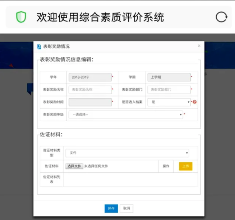
Task: Click the 佐证材料列表 empty list area
Action: 130,179
